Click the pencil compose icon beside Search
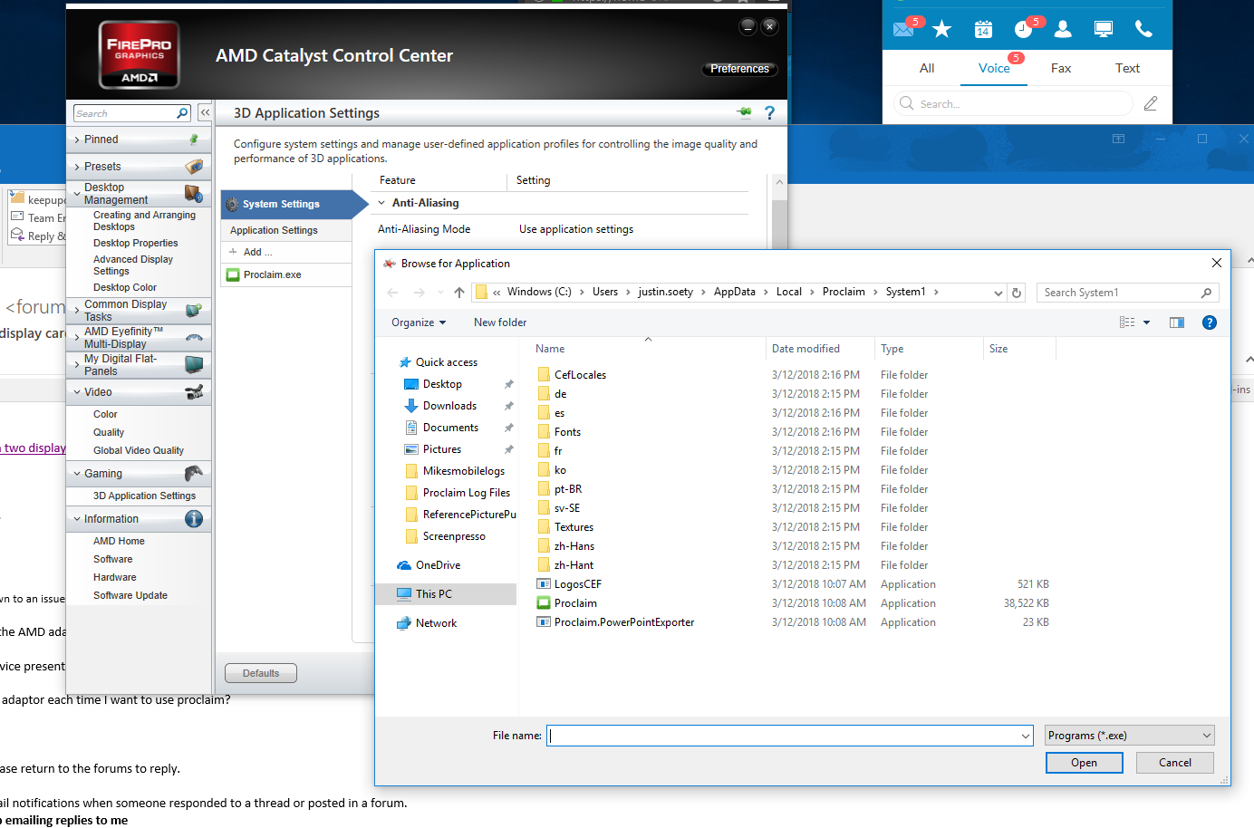The width and height of the screenshot is (1254, 828). (x=1151, y=103)
